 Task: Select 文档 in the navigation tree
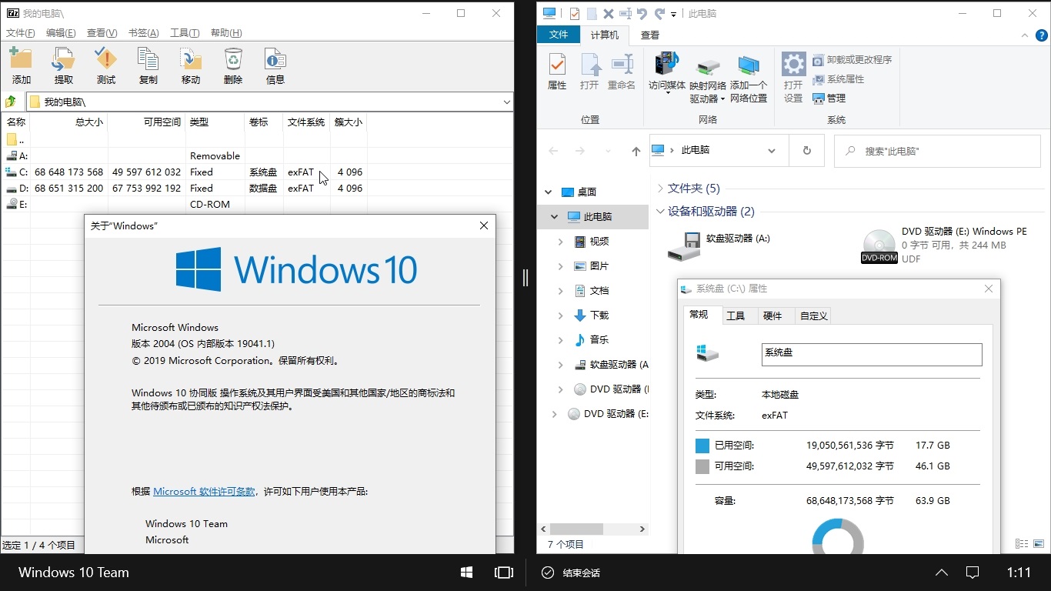point(599,290)
